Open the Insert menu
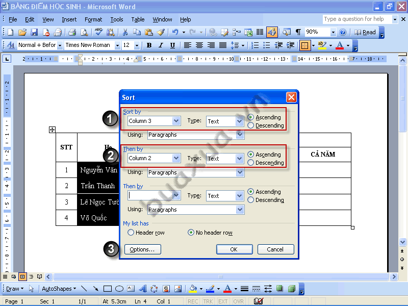The height and width of the screenshot is (306, 408). (x=69, y=19)
